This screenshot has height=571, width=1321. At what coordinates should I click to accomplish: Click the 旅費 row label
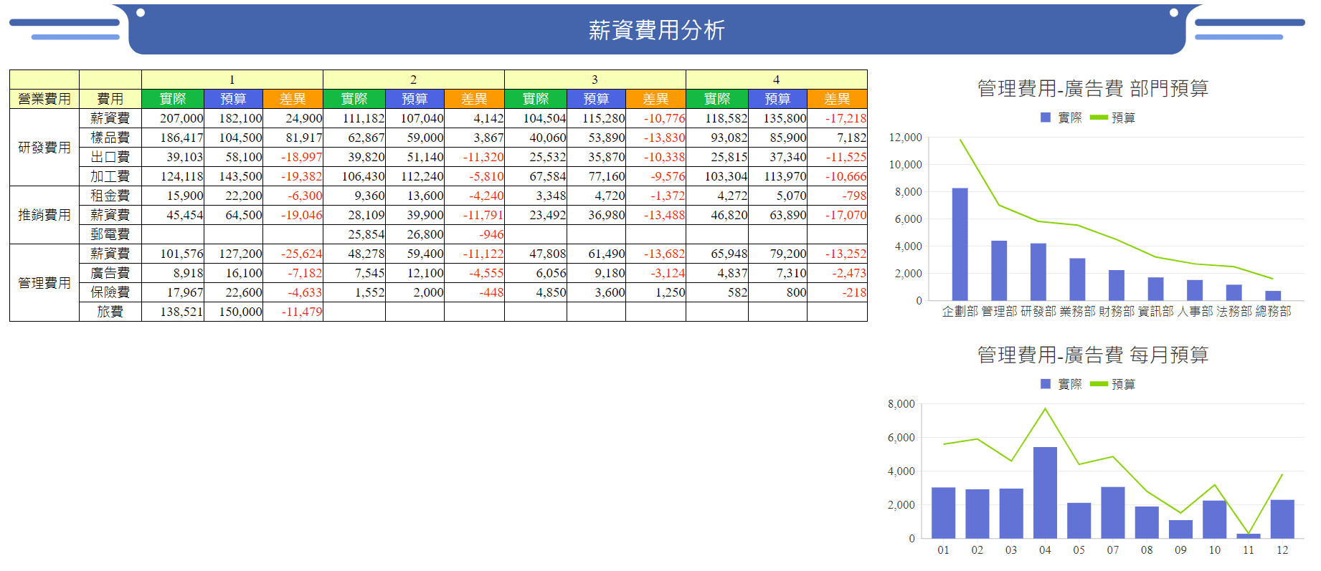point(110,312)
